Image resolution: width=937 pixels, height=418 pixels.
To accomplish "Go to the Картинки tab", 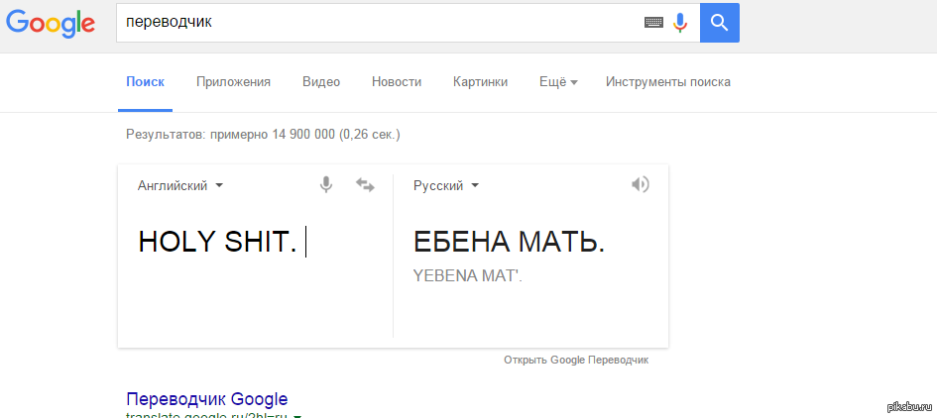I will pos(480,82).
